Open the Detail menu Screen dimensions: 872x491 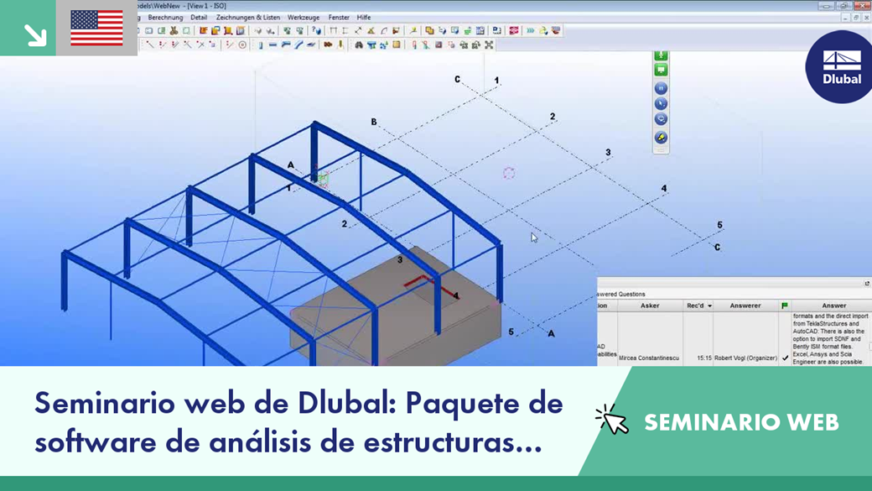(199, 18)
